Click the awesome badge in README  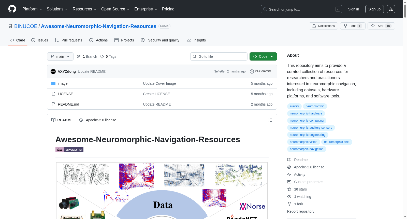[69, 150]
